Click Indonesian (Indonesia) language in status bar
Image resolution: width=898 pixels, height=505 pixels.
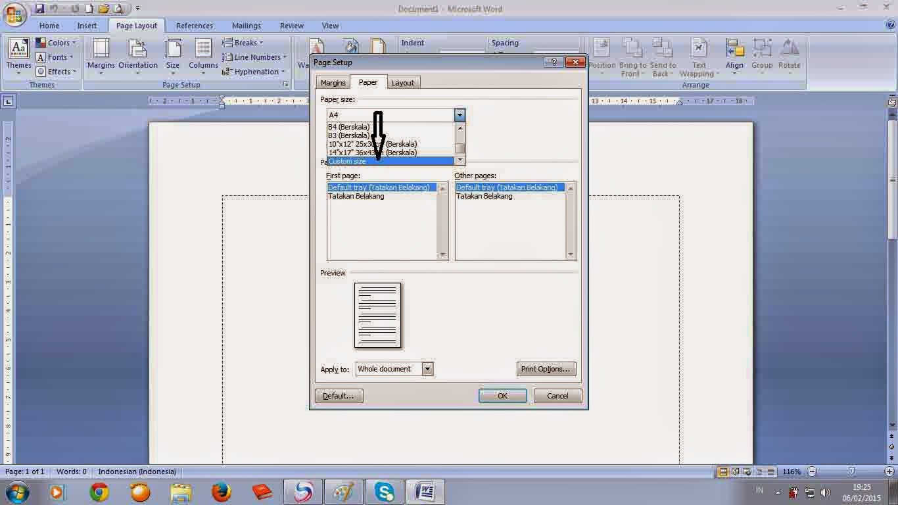(x=137, y=471)
